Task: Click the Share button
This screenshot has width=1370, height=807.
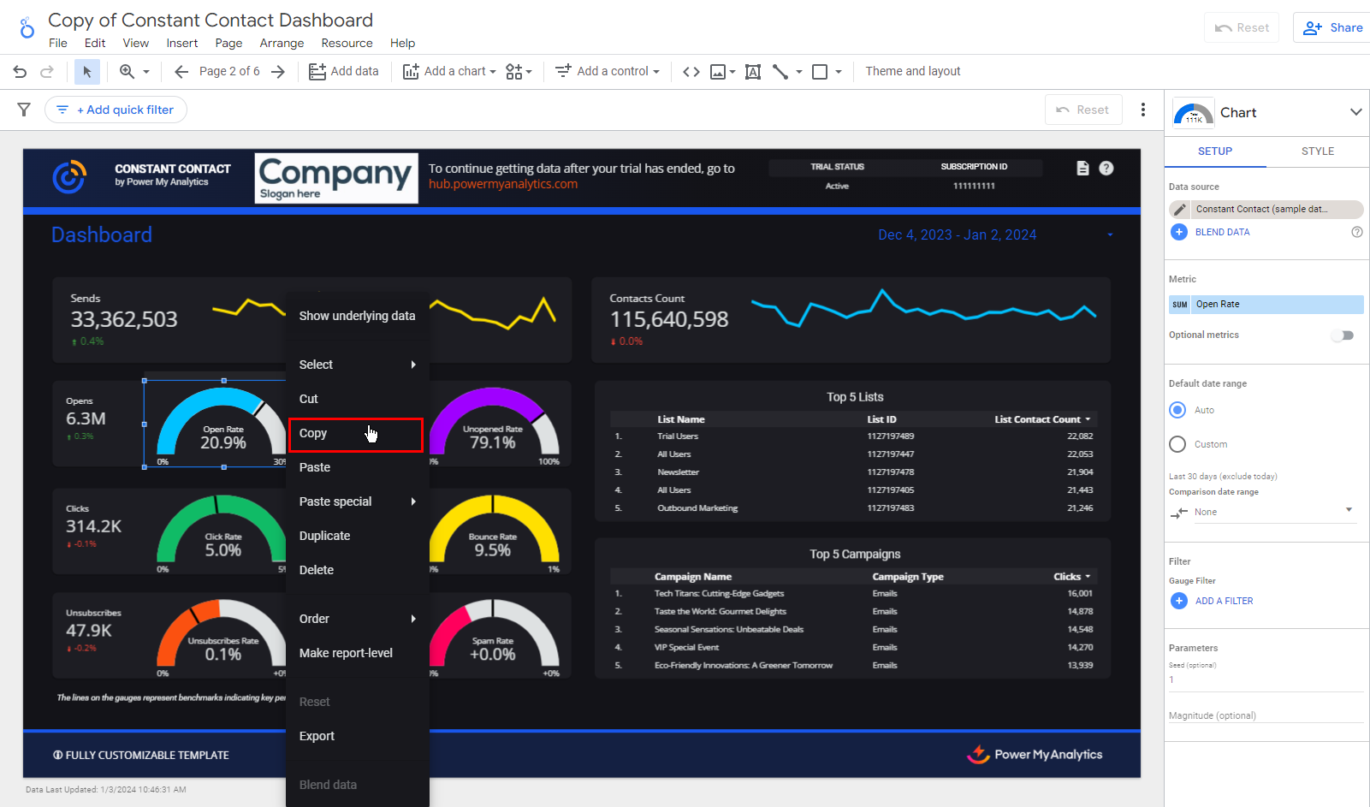Action: [x=1332, y=27]
